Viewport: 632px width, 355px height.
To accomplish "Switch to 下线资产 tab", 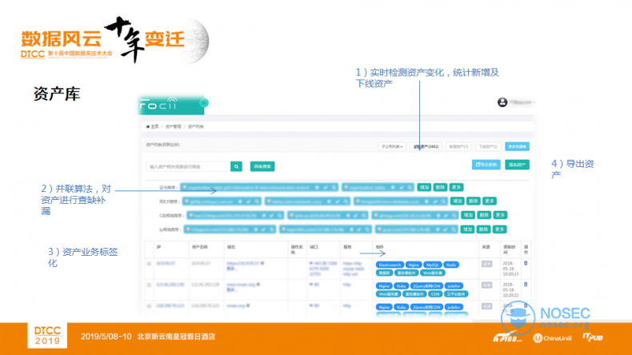I will pos(488,146).
